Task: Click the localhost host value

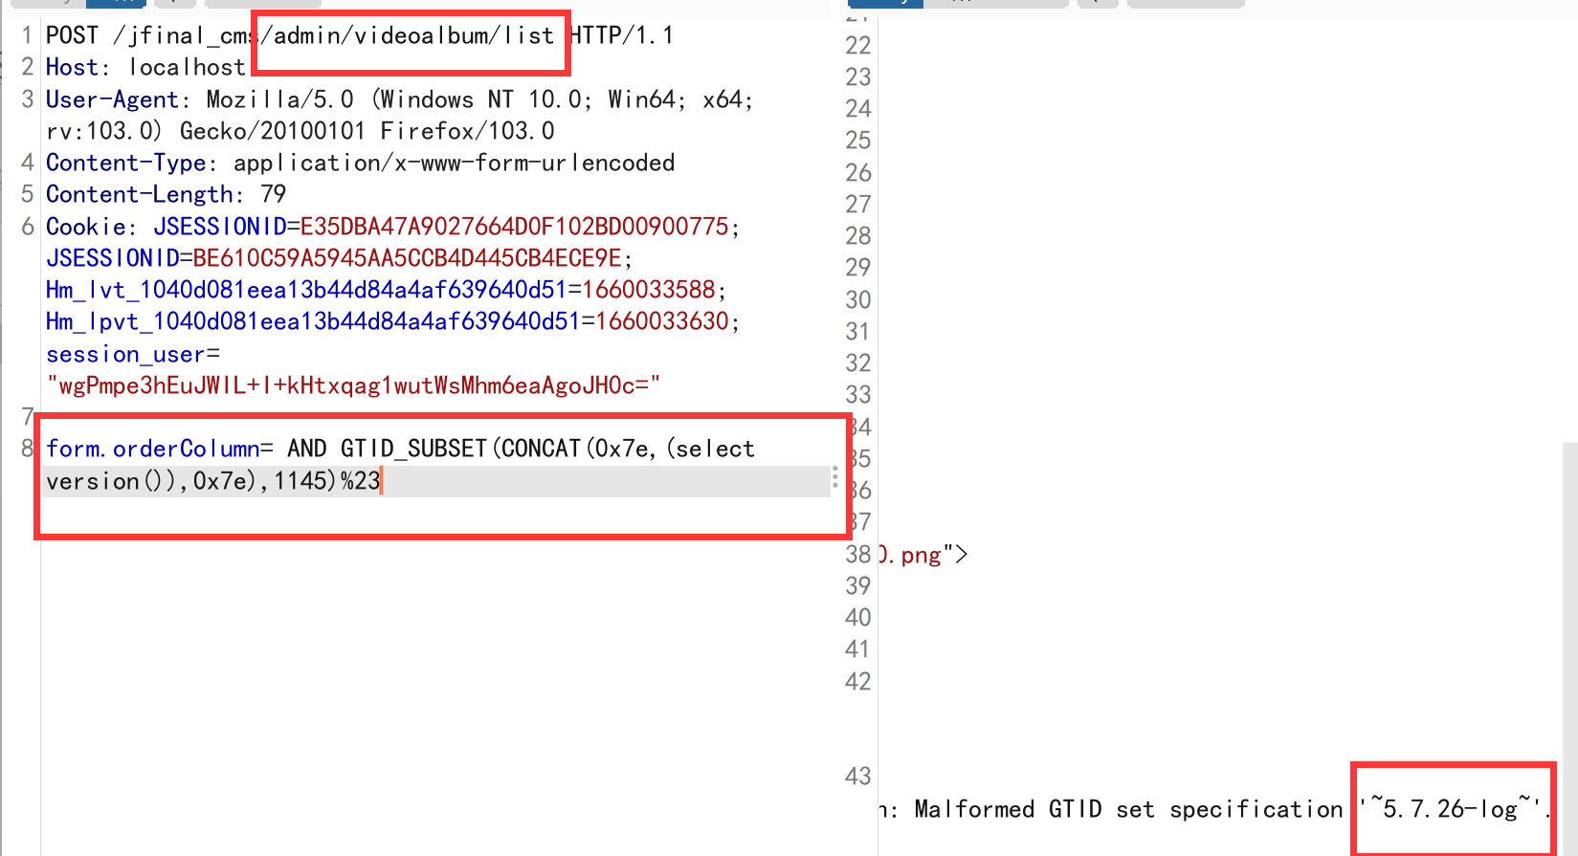Action: tap(188, 68)
